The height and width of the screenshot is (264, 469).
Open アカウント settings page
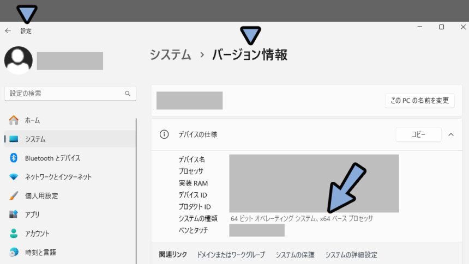tap(70, 233)
